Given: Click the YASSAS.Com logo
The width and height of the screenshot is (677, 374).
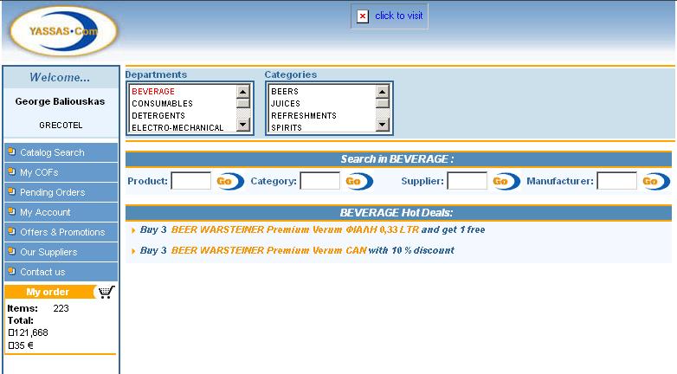Looking at the screenshot, I should coord(63,31).
